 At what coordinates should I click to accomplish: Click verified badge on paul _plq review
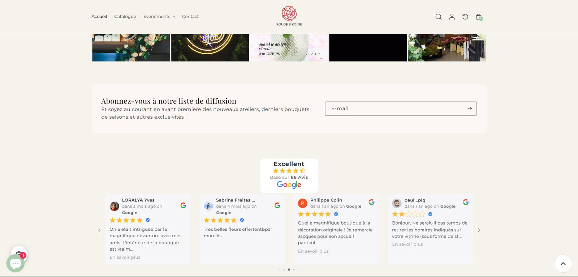(x=430, y=214)
